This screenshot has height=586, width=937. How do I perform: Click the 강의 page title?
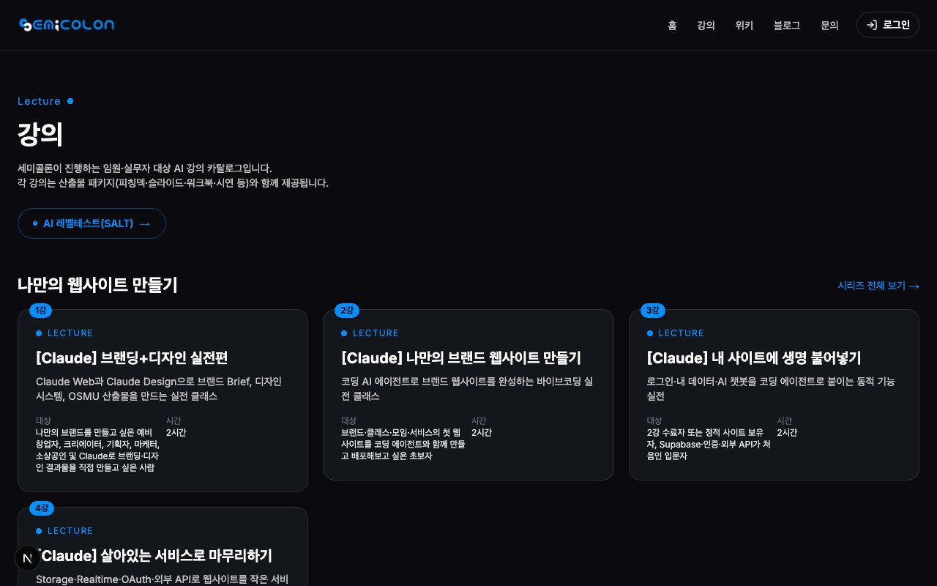pos(40,134)
